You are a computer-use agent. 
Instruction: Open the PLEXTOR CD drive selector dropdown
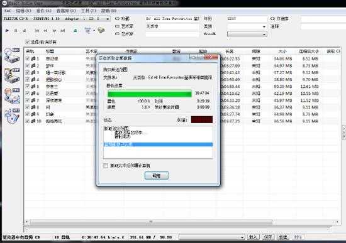[108, 19]
